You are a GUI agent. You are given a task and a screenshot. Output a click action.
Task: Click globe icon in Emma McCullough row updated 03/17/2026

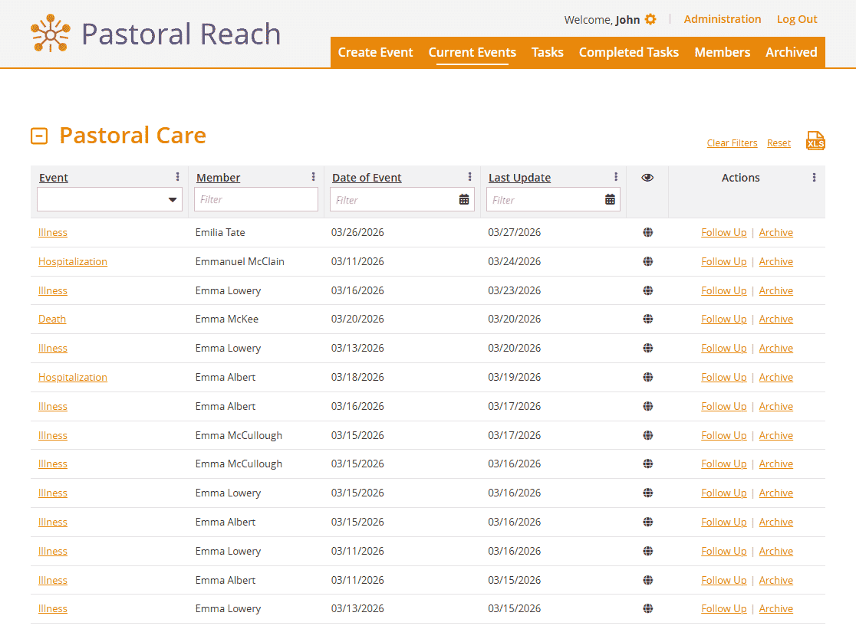click(648, 435)
